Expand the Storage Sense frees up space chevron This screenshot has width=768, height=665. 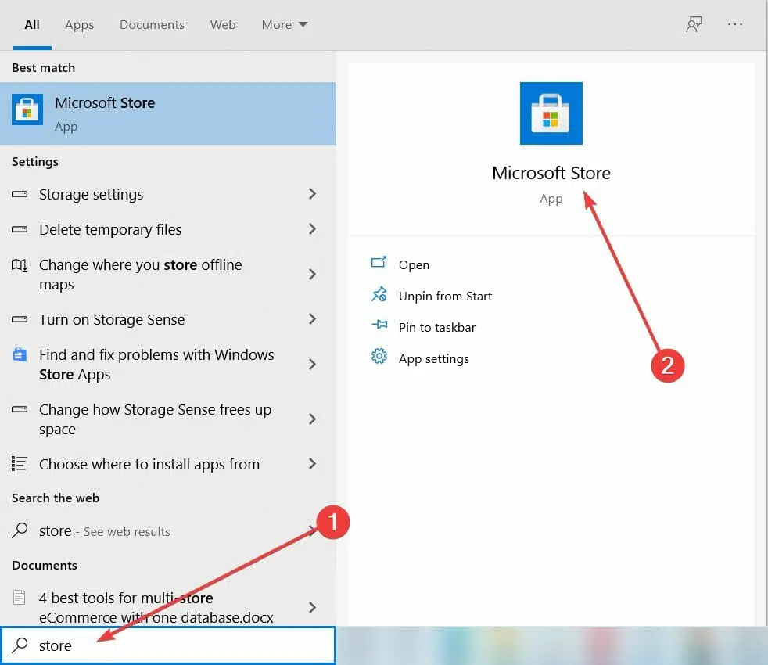tap(312, 419)
